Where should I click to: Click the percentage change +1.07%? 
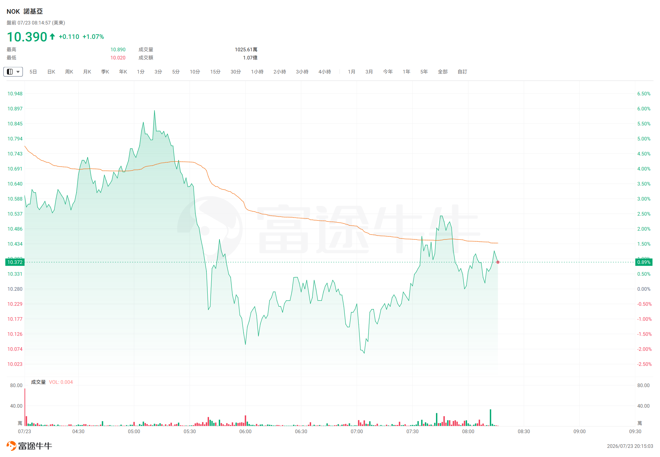(93, 37)
